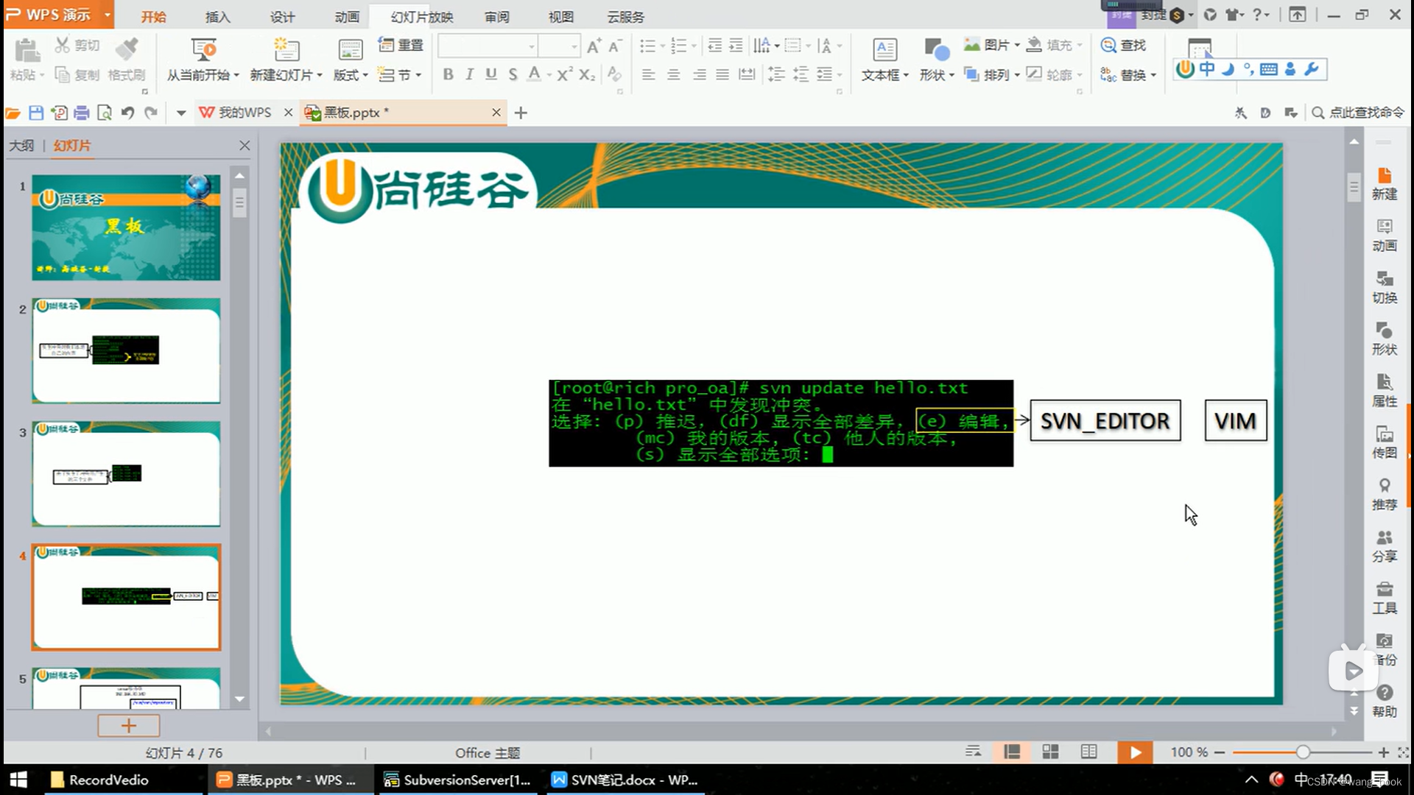Toggle Superscript formatting
Viewport: 1414px width, 795px height.
pyautogui.click(x=564, y=74)
